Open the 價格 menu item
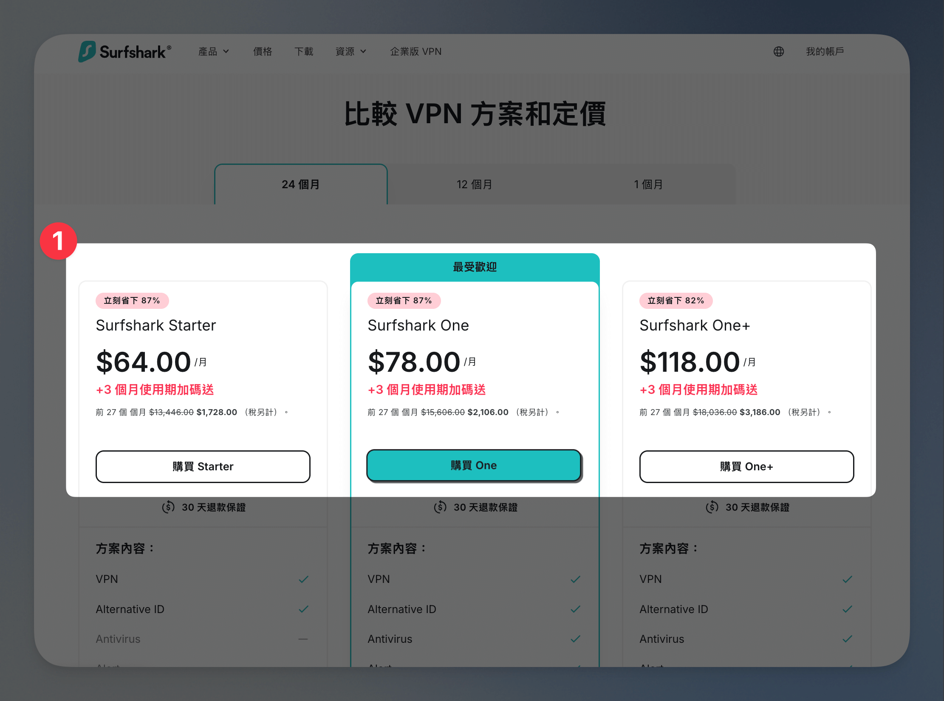Image resolution: width=944 pixels, height=701 pixels. tap(263, 52)
